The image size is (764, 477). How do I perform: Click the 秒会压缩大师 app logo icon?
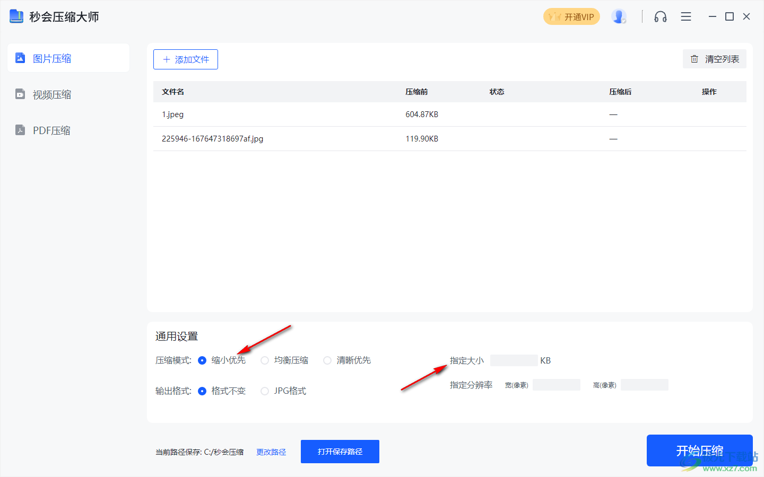[16, 16]
